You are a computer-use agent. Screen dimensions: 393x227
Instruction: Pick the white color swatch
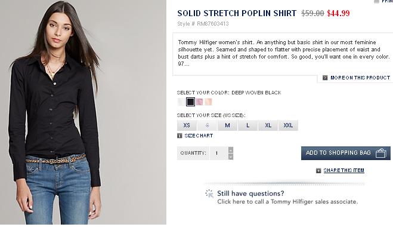pos(181,102)
